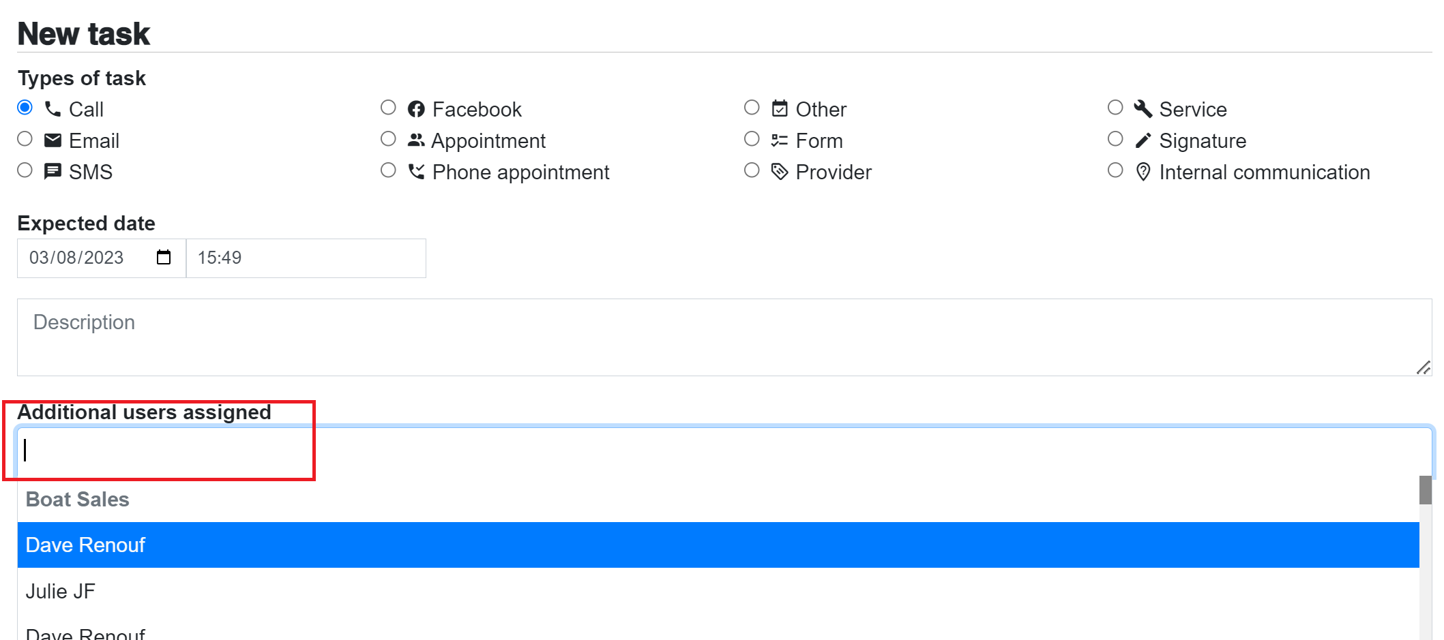Click the Facebook logo icon
Screen dimensions: 1444x640
[416, 109]
